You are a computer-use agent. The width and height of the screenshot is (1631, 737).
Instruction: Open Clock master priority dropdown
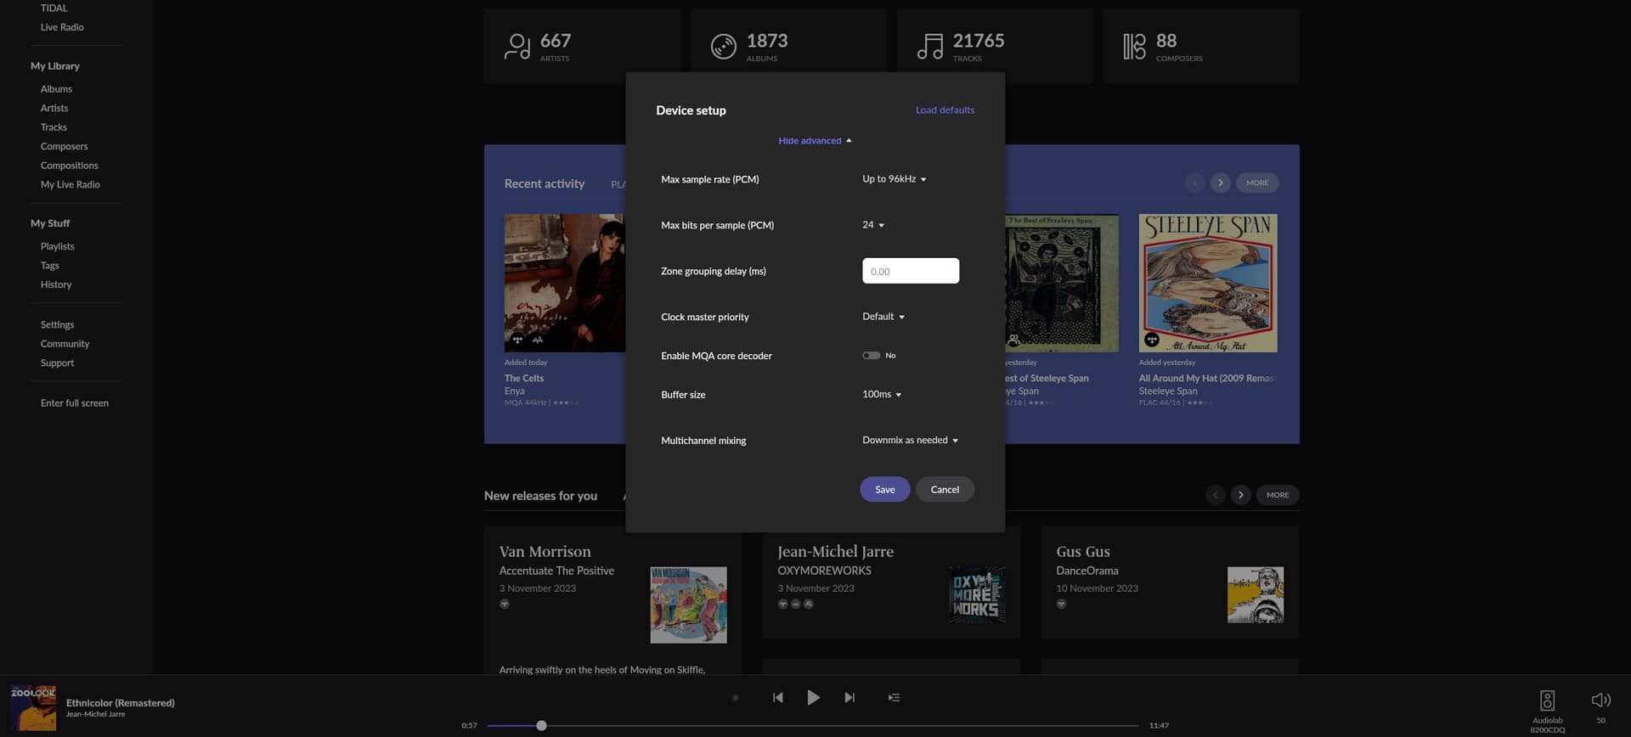(x=883, y=317)
